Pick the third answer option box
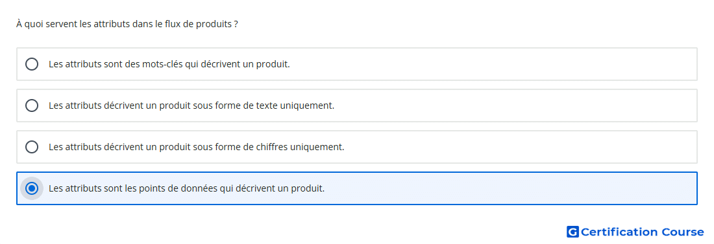The image size is (714, 244). [357, 147]
